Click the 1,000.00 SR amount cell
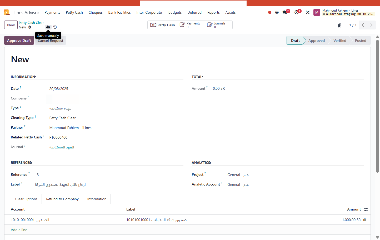 (x=351, y=220)
